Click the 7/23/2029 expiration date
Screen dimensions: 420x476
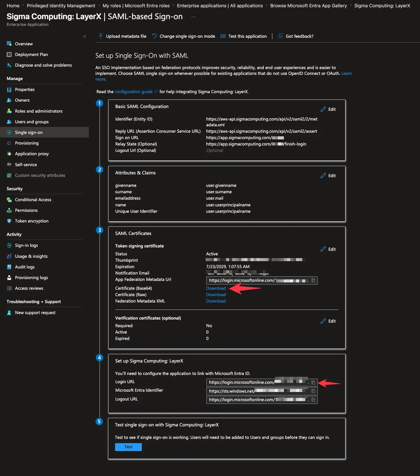click(x=228, y=267)
